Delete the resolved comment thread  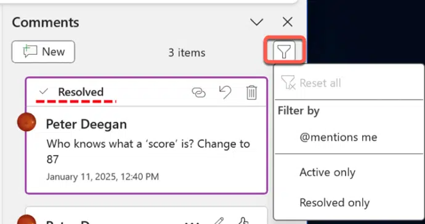pyautogui.click(x=251, y=92)
